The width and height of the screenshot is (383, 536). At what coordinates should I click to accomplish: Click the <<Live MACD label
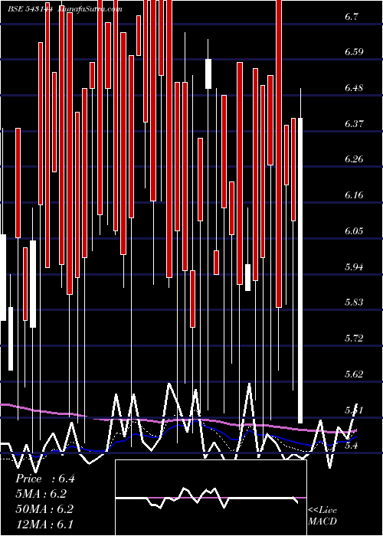(322, 515)
